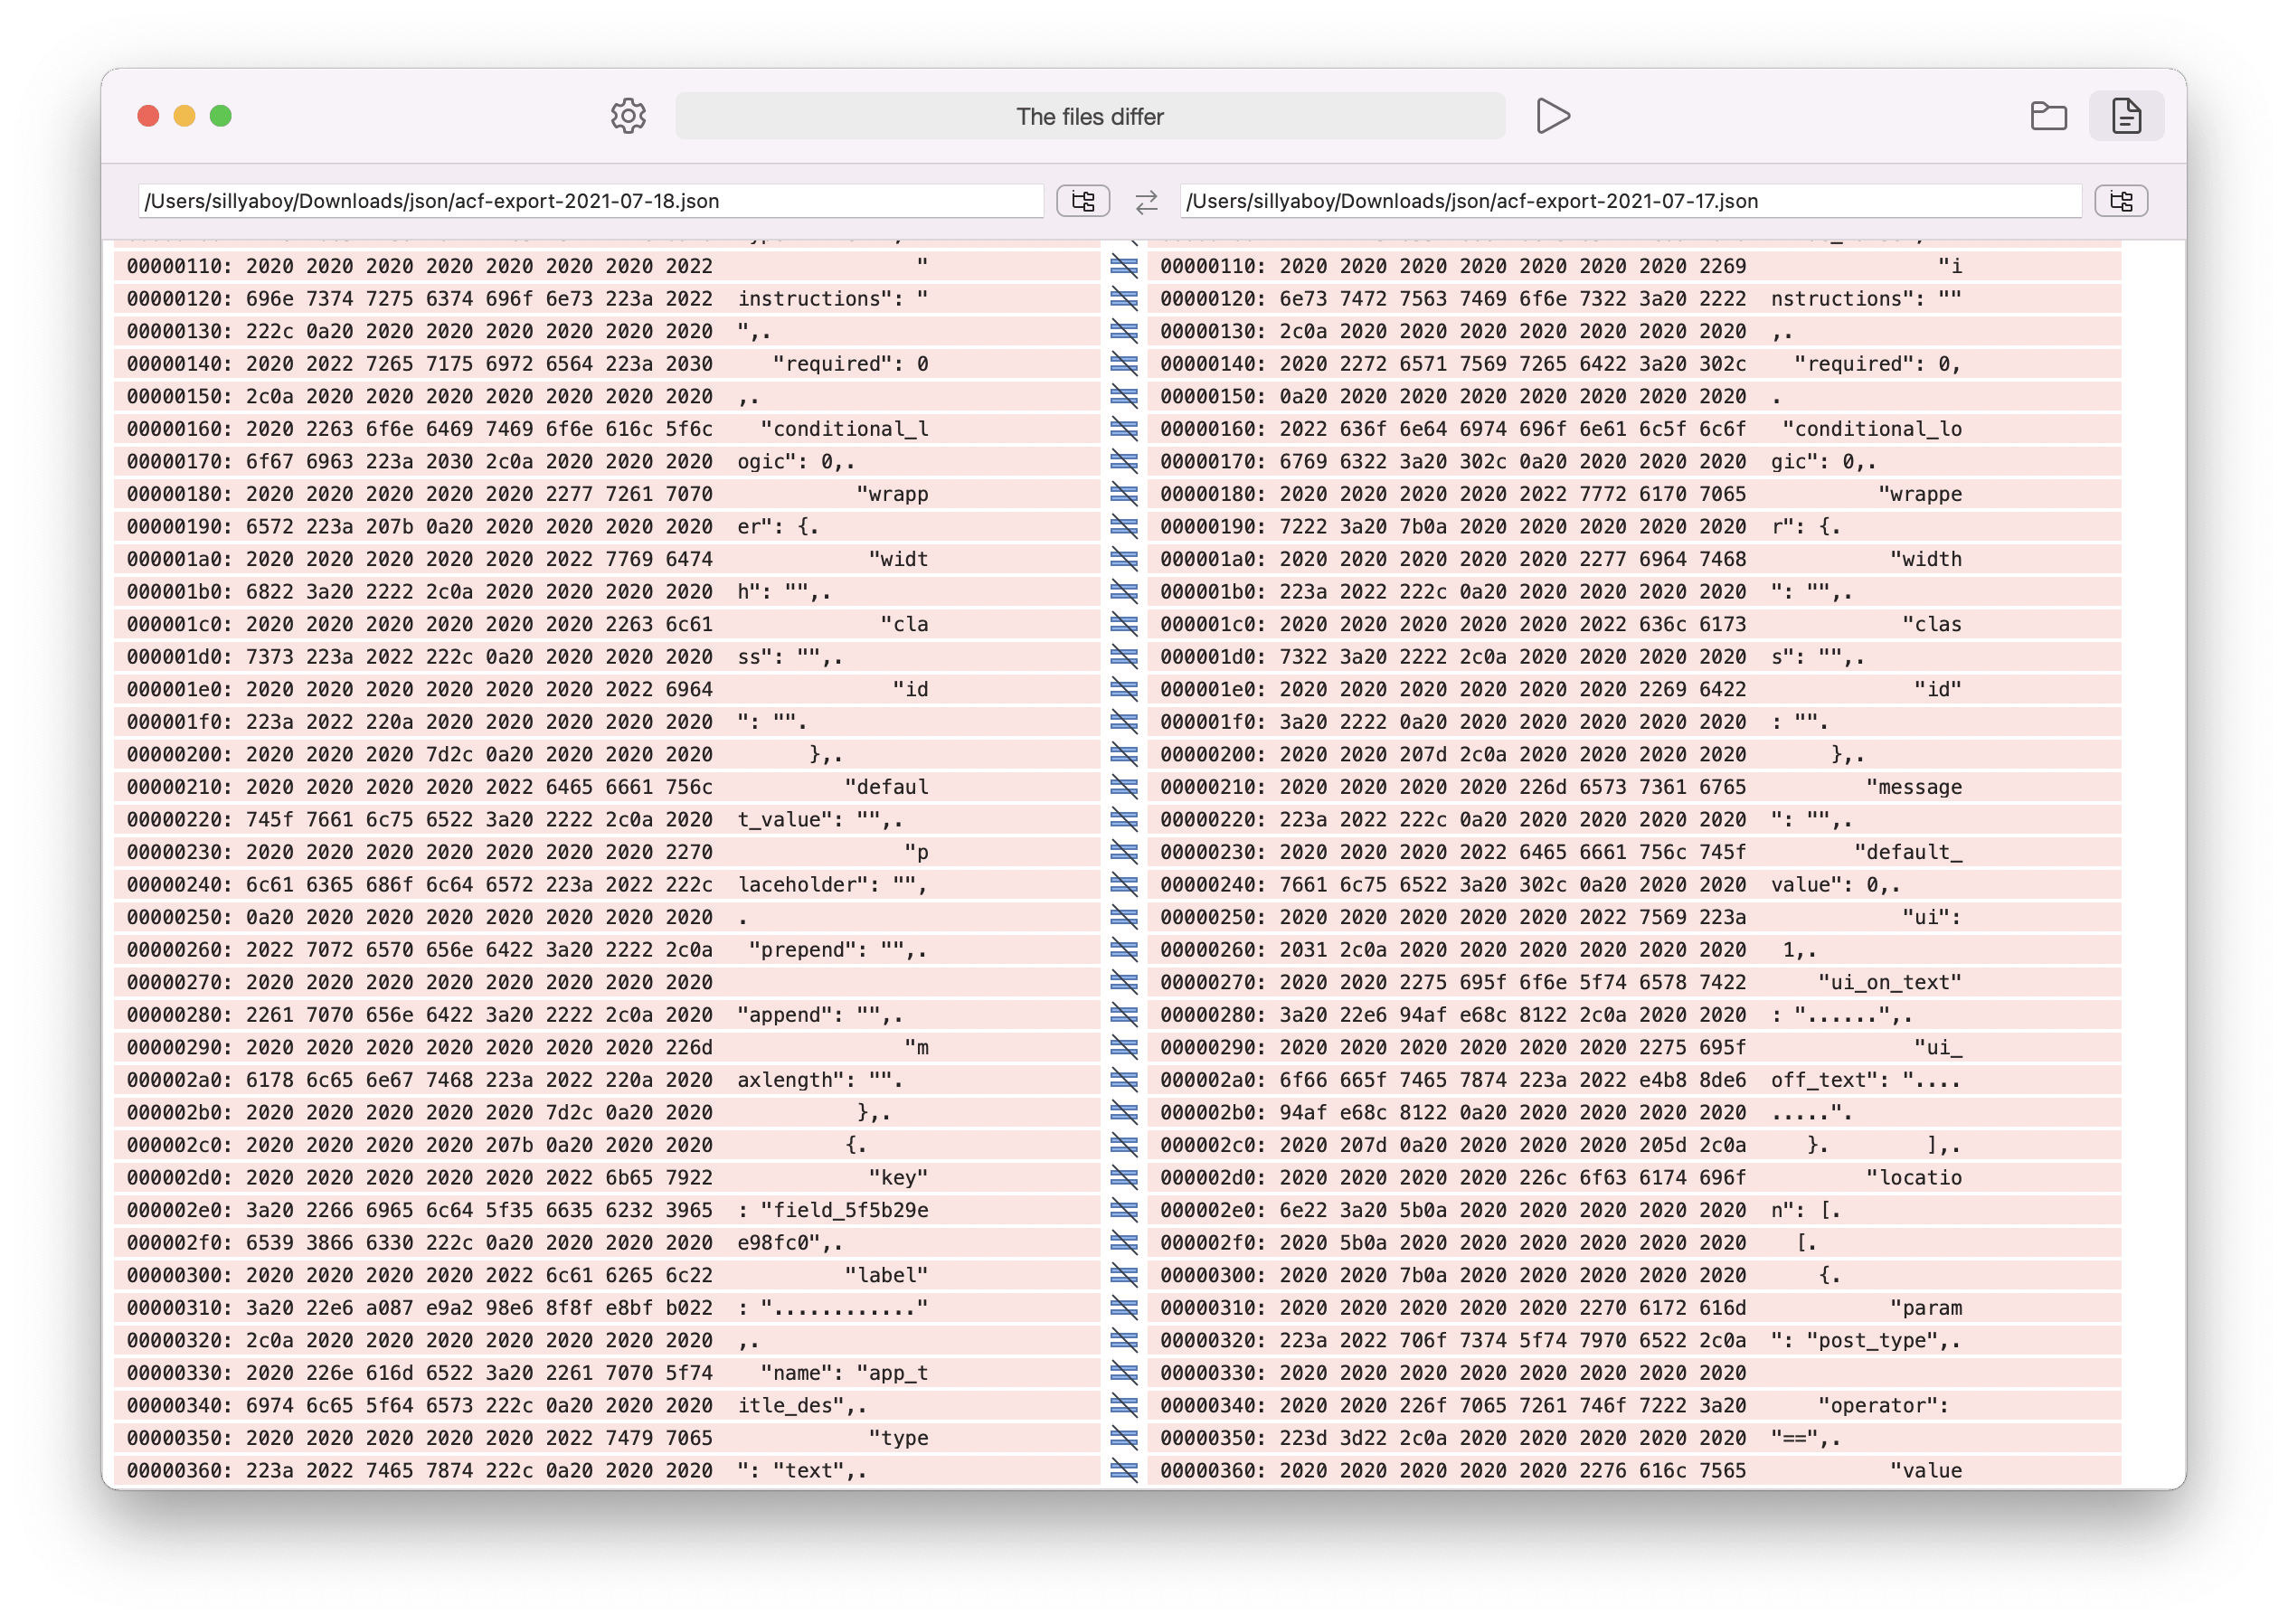
Task: Click right offset 00000240: hex row
Action: (x=1634, y=885)
